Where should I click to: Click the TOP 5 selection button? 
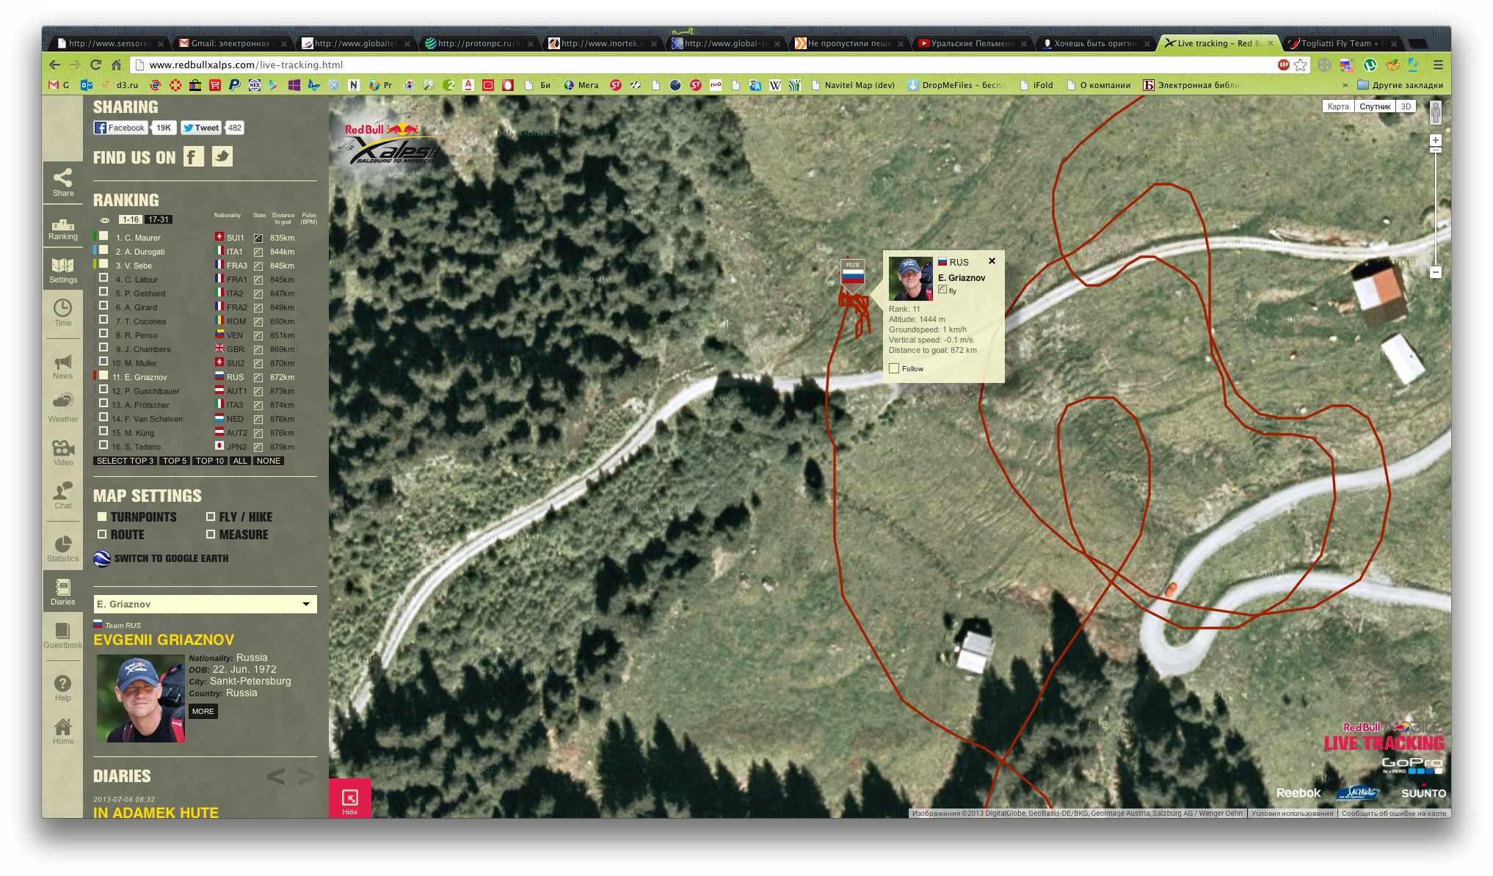(175, 461)
